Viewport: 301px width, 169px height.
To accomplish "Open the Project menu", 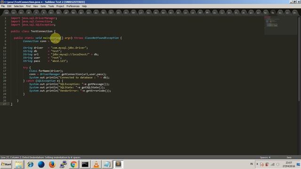I will click(60, 6).
